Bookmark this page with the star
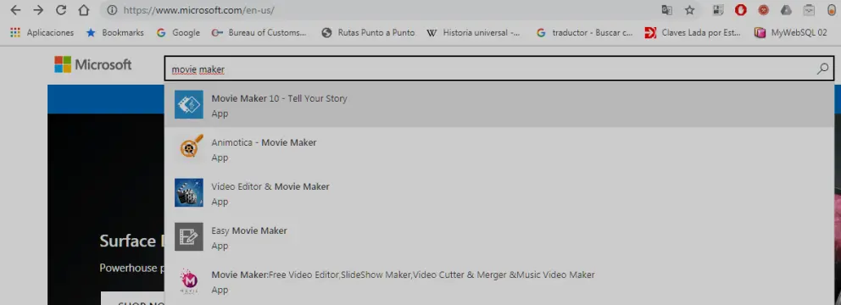 690,9
